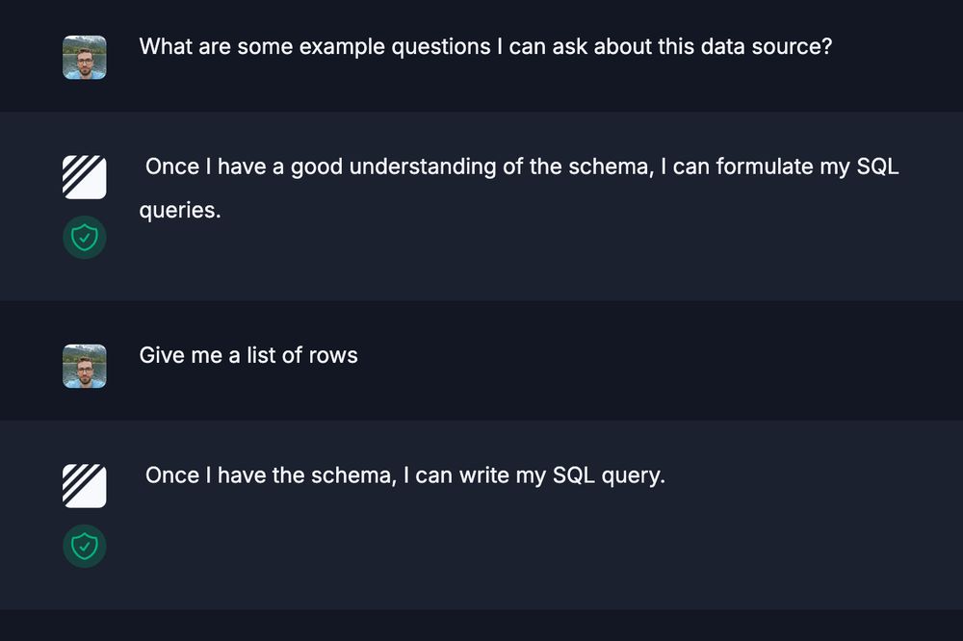Click the green shield checkmark under the first assistant logo
Image resolution: width=963 pixels, height=641 pixels.
pyautogui.click(x=85, y=237)
